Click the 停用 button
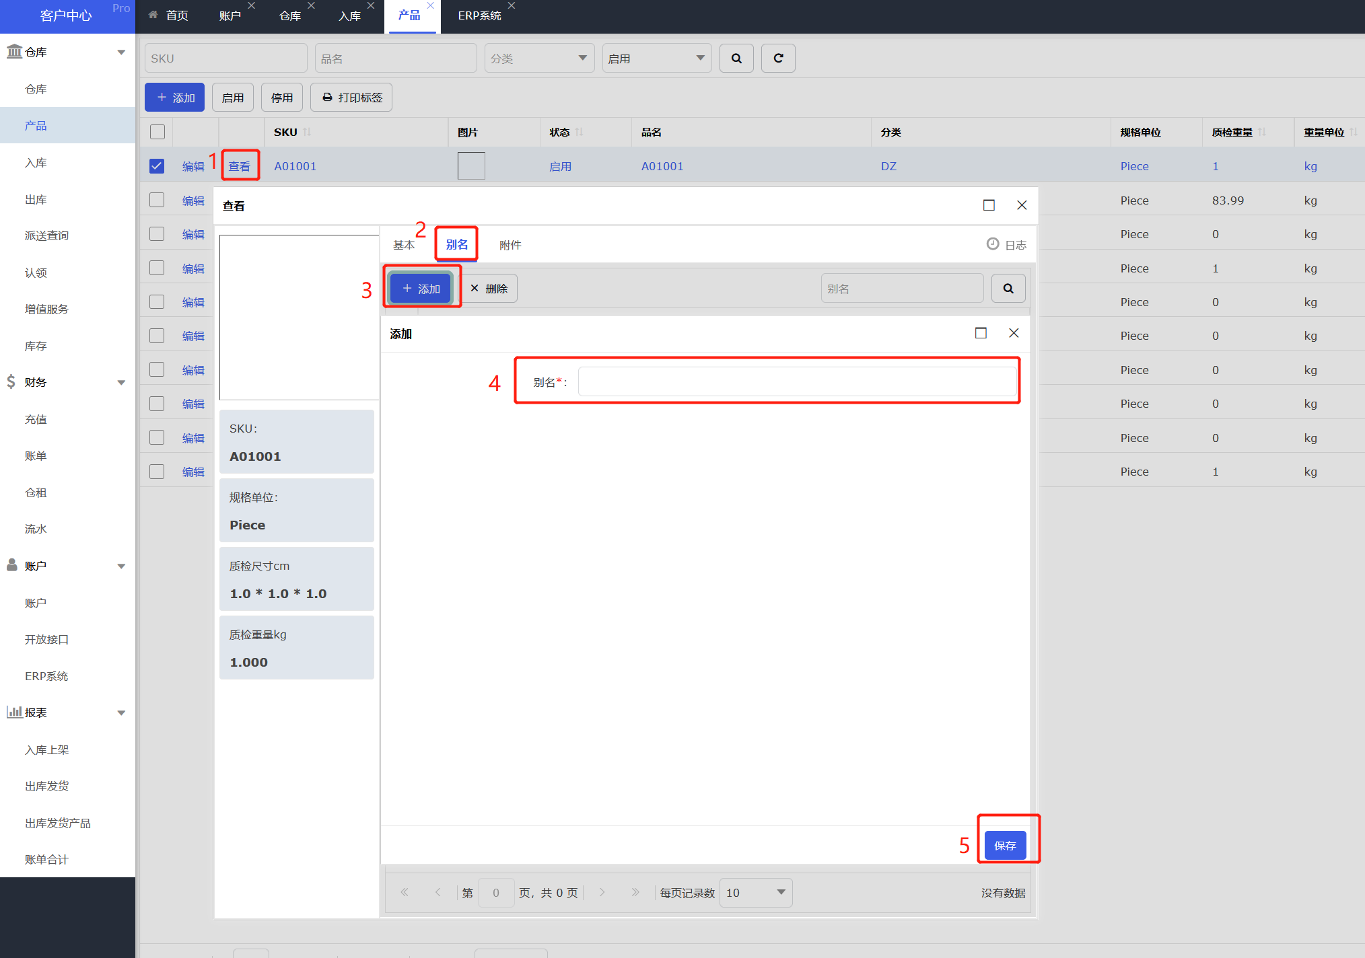Viewport: 1365px width, 958px height. [282, 98]
